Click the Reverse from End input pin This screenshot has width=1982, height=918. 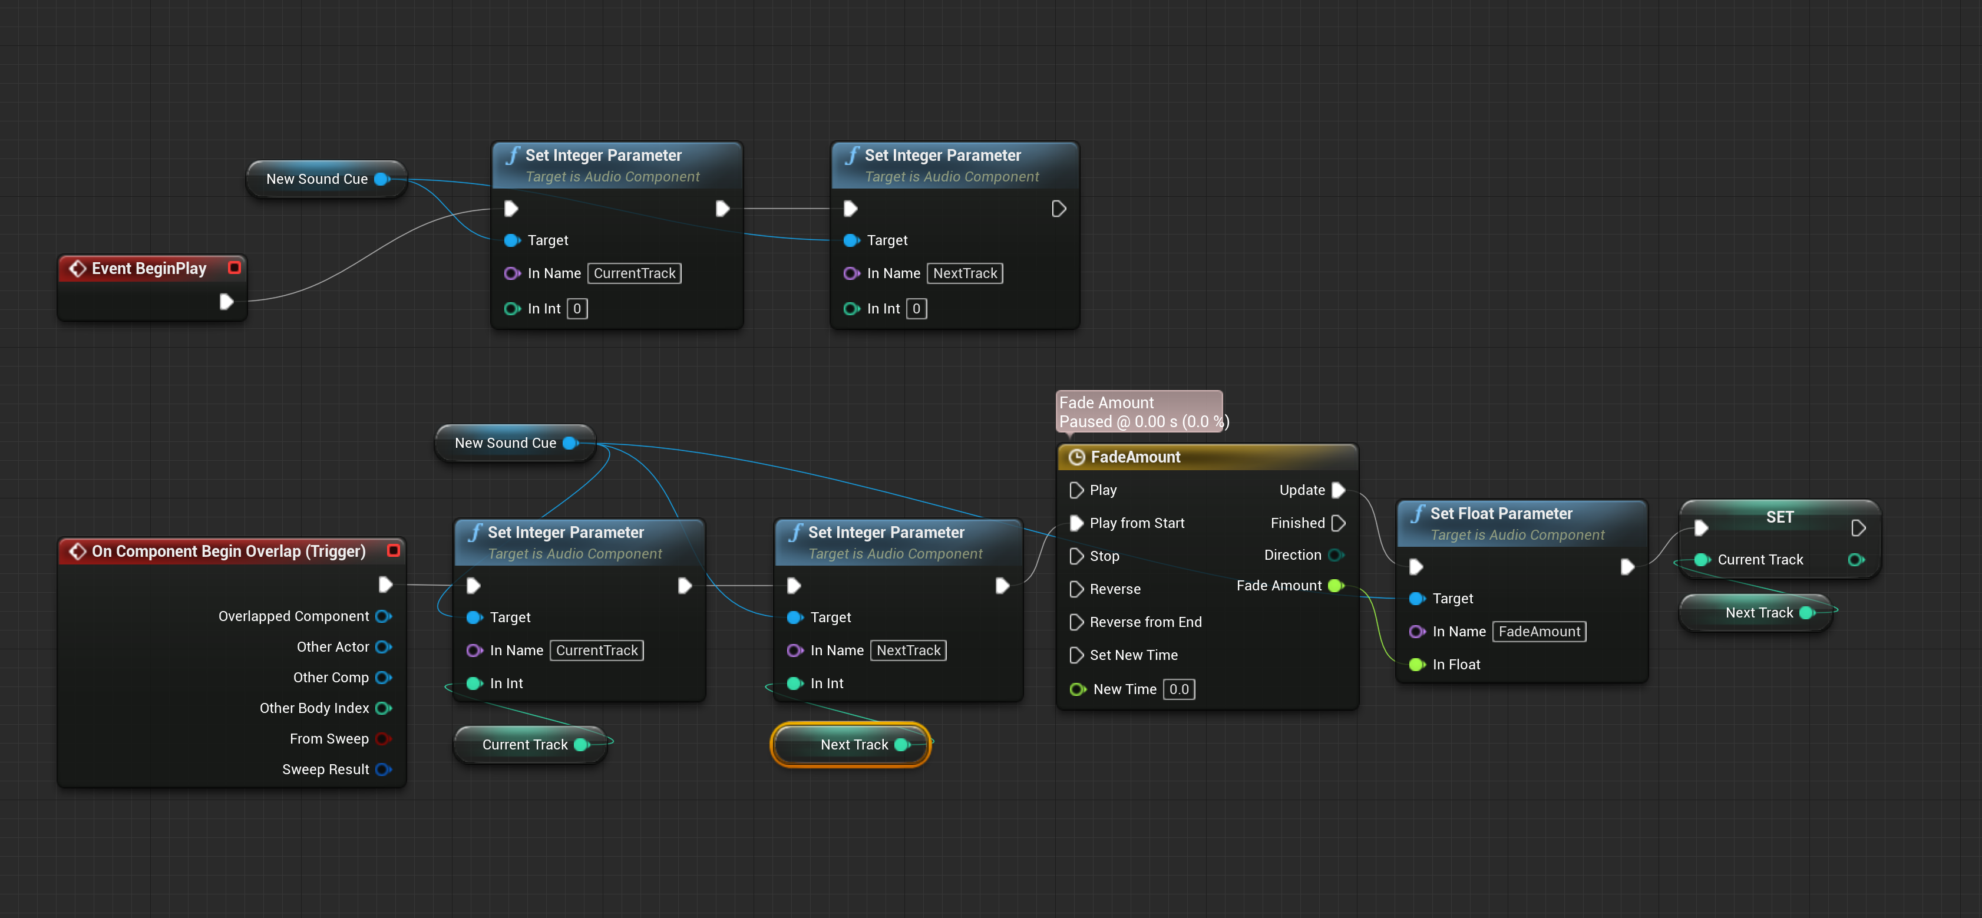click(1076, 622)
